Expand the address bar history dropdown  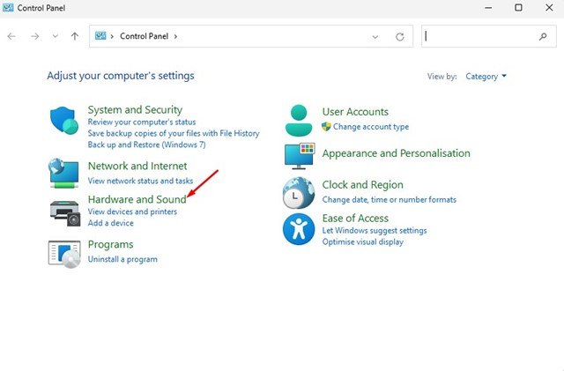pyautogui.click(x=375, y=37)
